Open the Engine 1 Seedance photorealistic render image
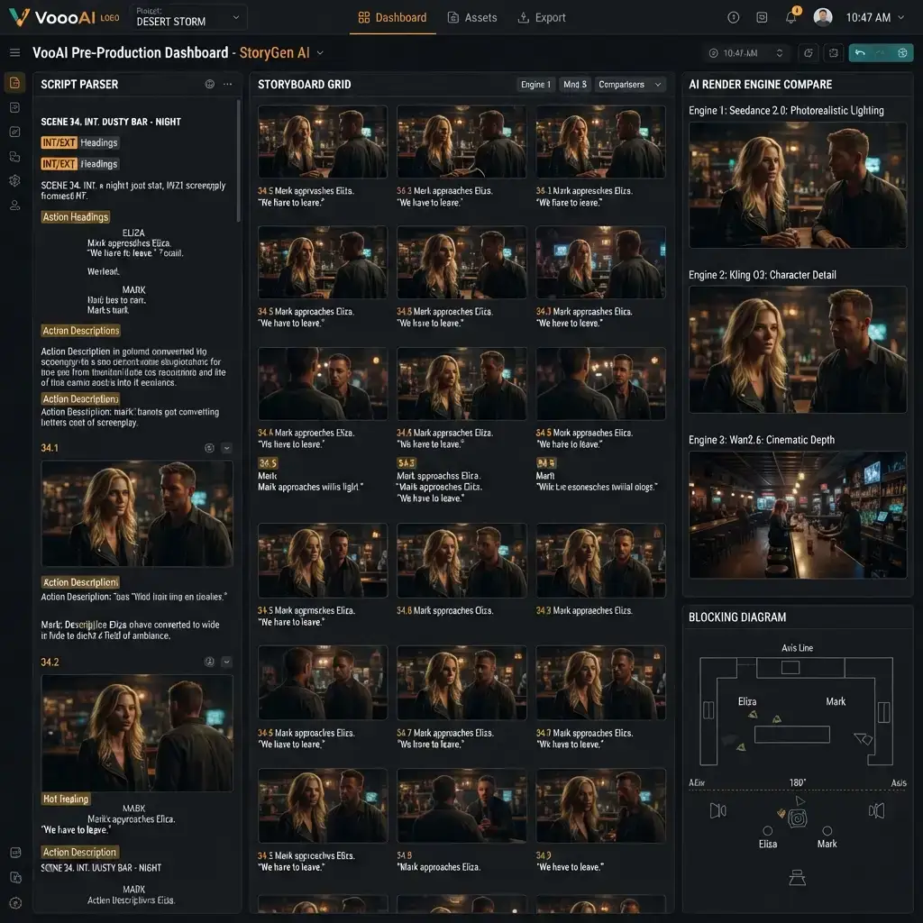 tap(797, 185)
